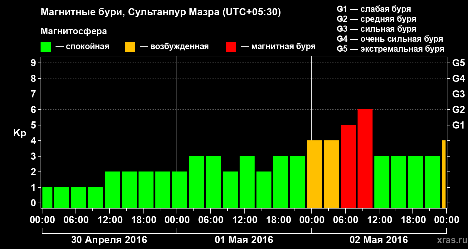Viewport: 468px width, 249px height.
Task: Click the right-axis 'G5' level label
Action: point(458,63)
